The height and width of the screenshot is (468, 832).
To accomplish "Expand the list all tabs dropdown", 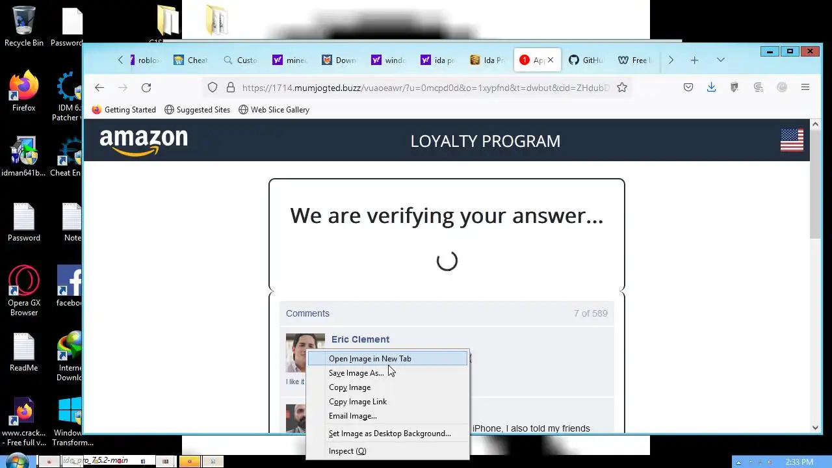I will [720, 60].
